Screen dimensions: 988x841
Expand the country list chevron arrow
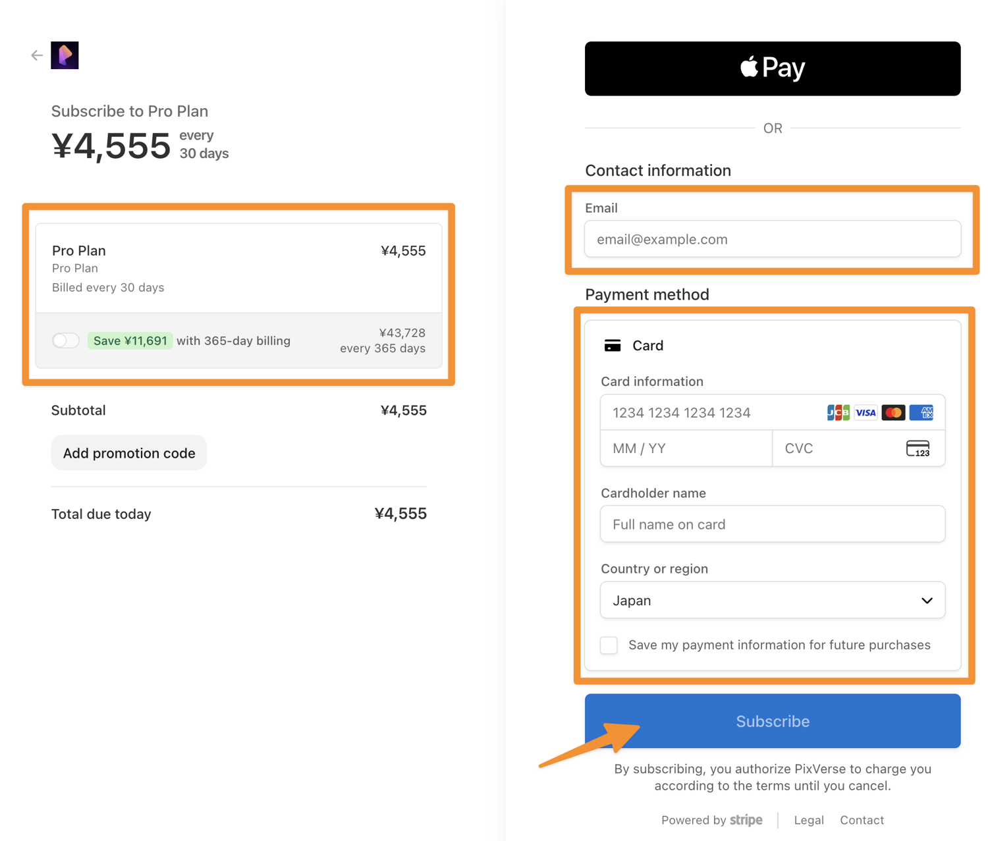click(927, 601)
